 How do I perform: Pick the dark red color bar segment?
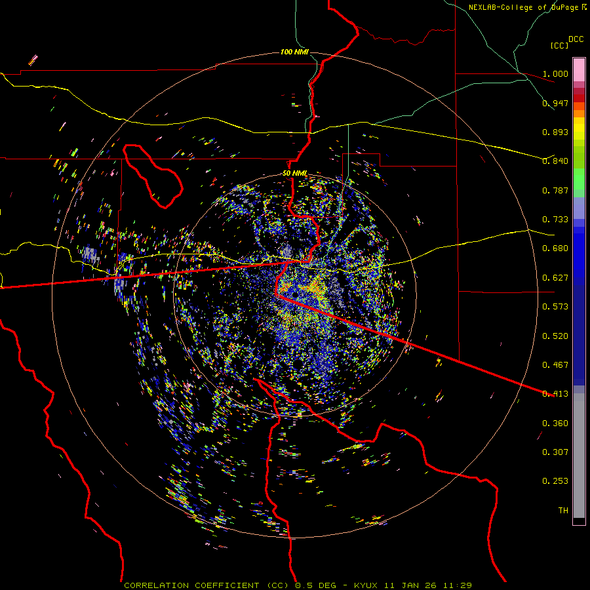[x=579, y=98]
